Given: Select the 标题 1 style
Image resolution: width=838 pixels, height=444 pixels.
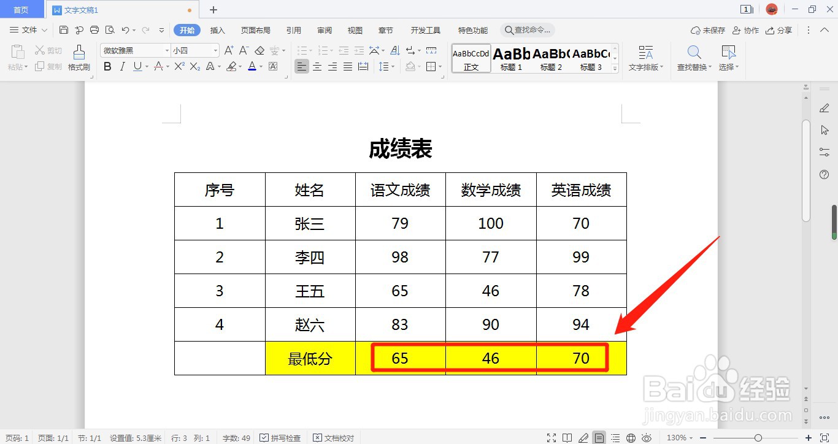Looking at the screenshot, I should click(x=510, y=58).
